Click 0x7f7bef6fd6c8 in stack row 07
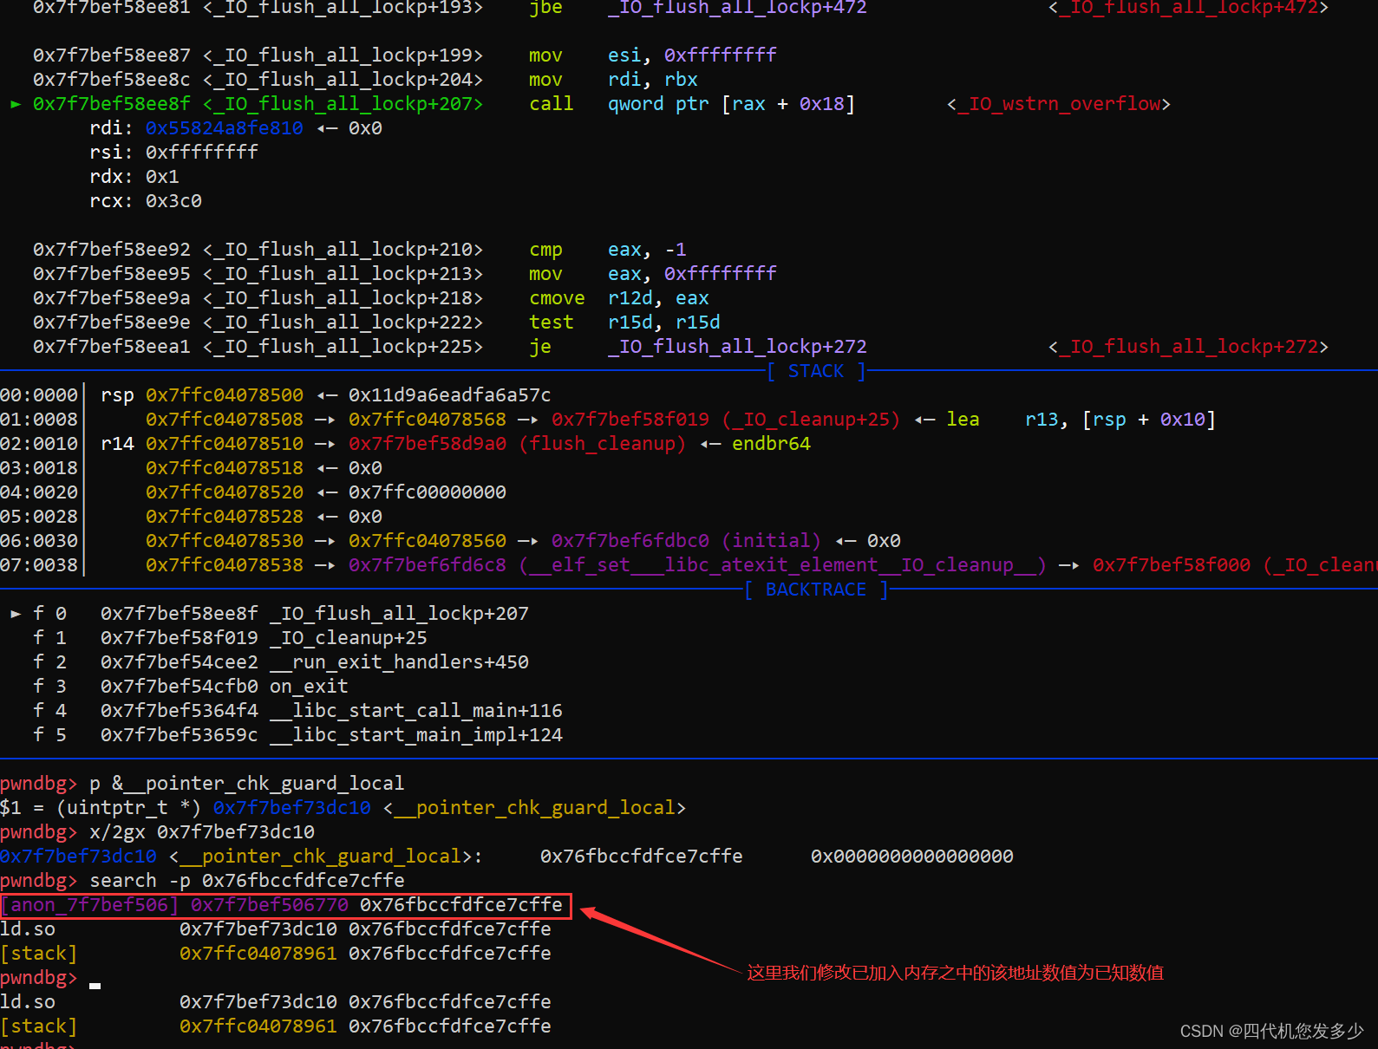The image size is (1378, 1049). (x=428, y=565)
